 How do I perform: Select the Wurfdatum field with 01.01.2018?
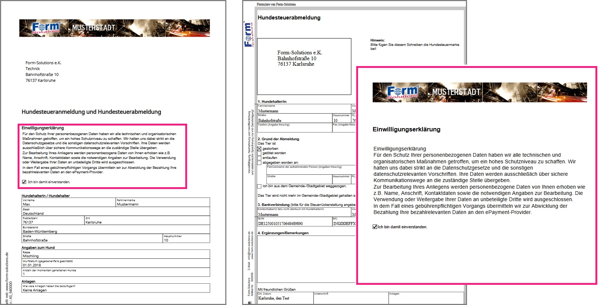(x=115, y=265)
